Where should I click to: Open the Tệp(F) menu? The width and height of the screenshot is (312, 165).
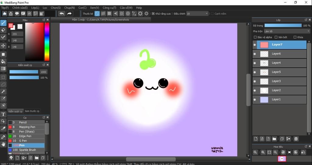[x=5, y=8]
